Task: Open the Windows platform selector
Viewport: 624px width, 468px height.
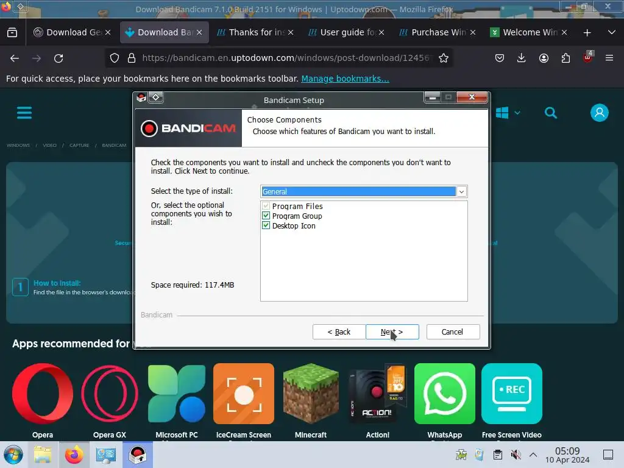Action: pyautogui.click(x=508, y=113)
